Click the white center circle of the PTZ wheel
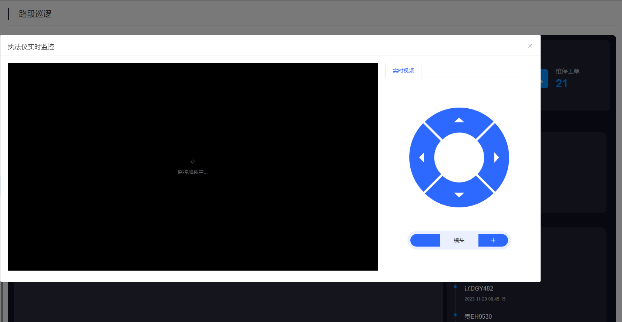622x322 pixels. [459, 157]
